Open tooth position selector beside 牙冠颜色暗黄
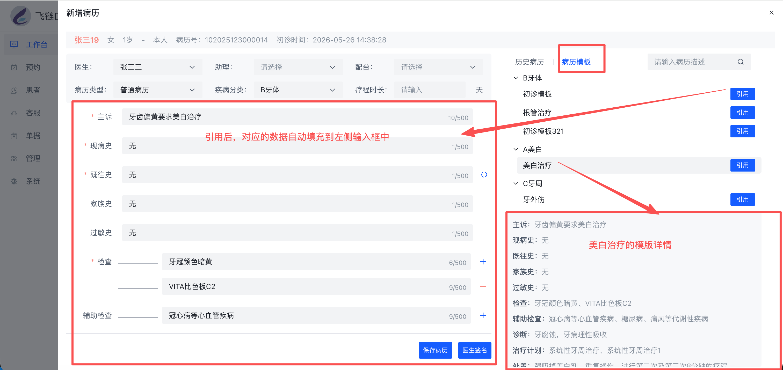Image resolution: width=783 pixels, height=370 pixels. [138, 263]
